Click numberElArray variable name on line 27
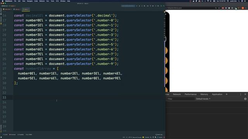The width and height of the screenshot is (248, 139). (38, 69)
